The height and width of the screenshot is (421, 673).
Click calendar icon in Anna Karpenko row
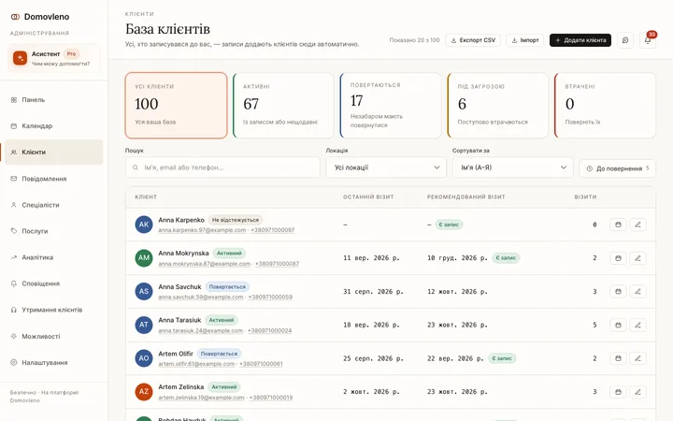[x=618, y=225]
